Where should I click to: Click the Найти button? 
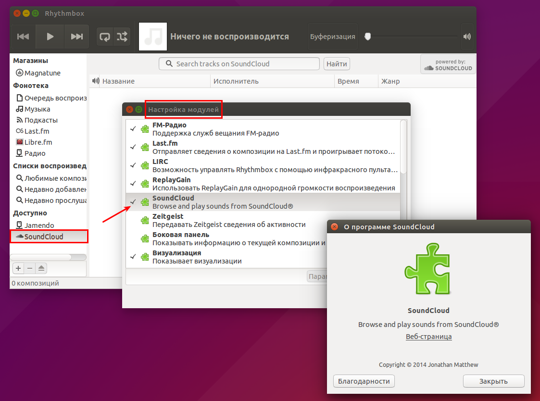pyautogui.click(x=337, y=64)
